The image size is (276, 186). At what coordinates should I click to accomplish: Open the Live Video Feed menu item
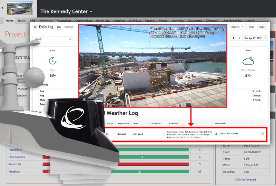[x=232, y=21]
